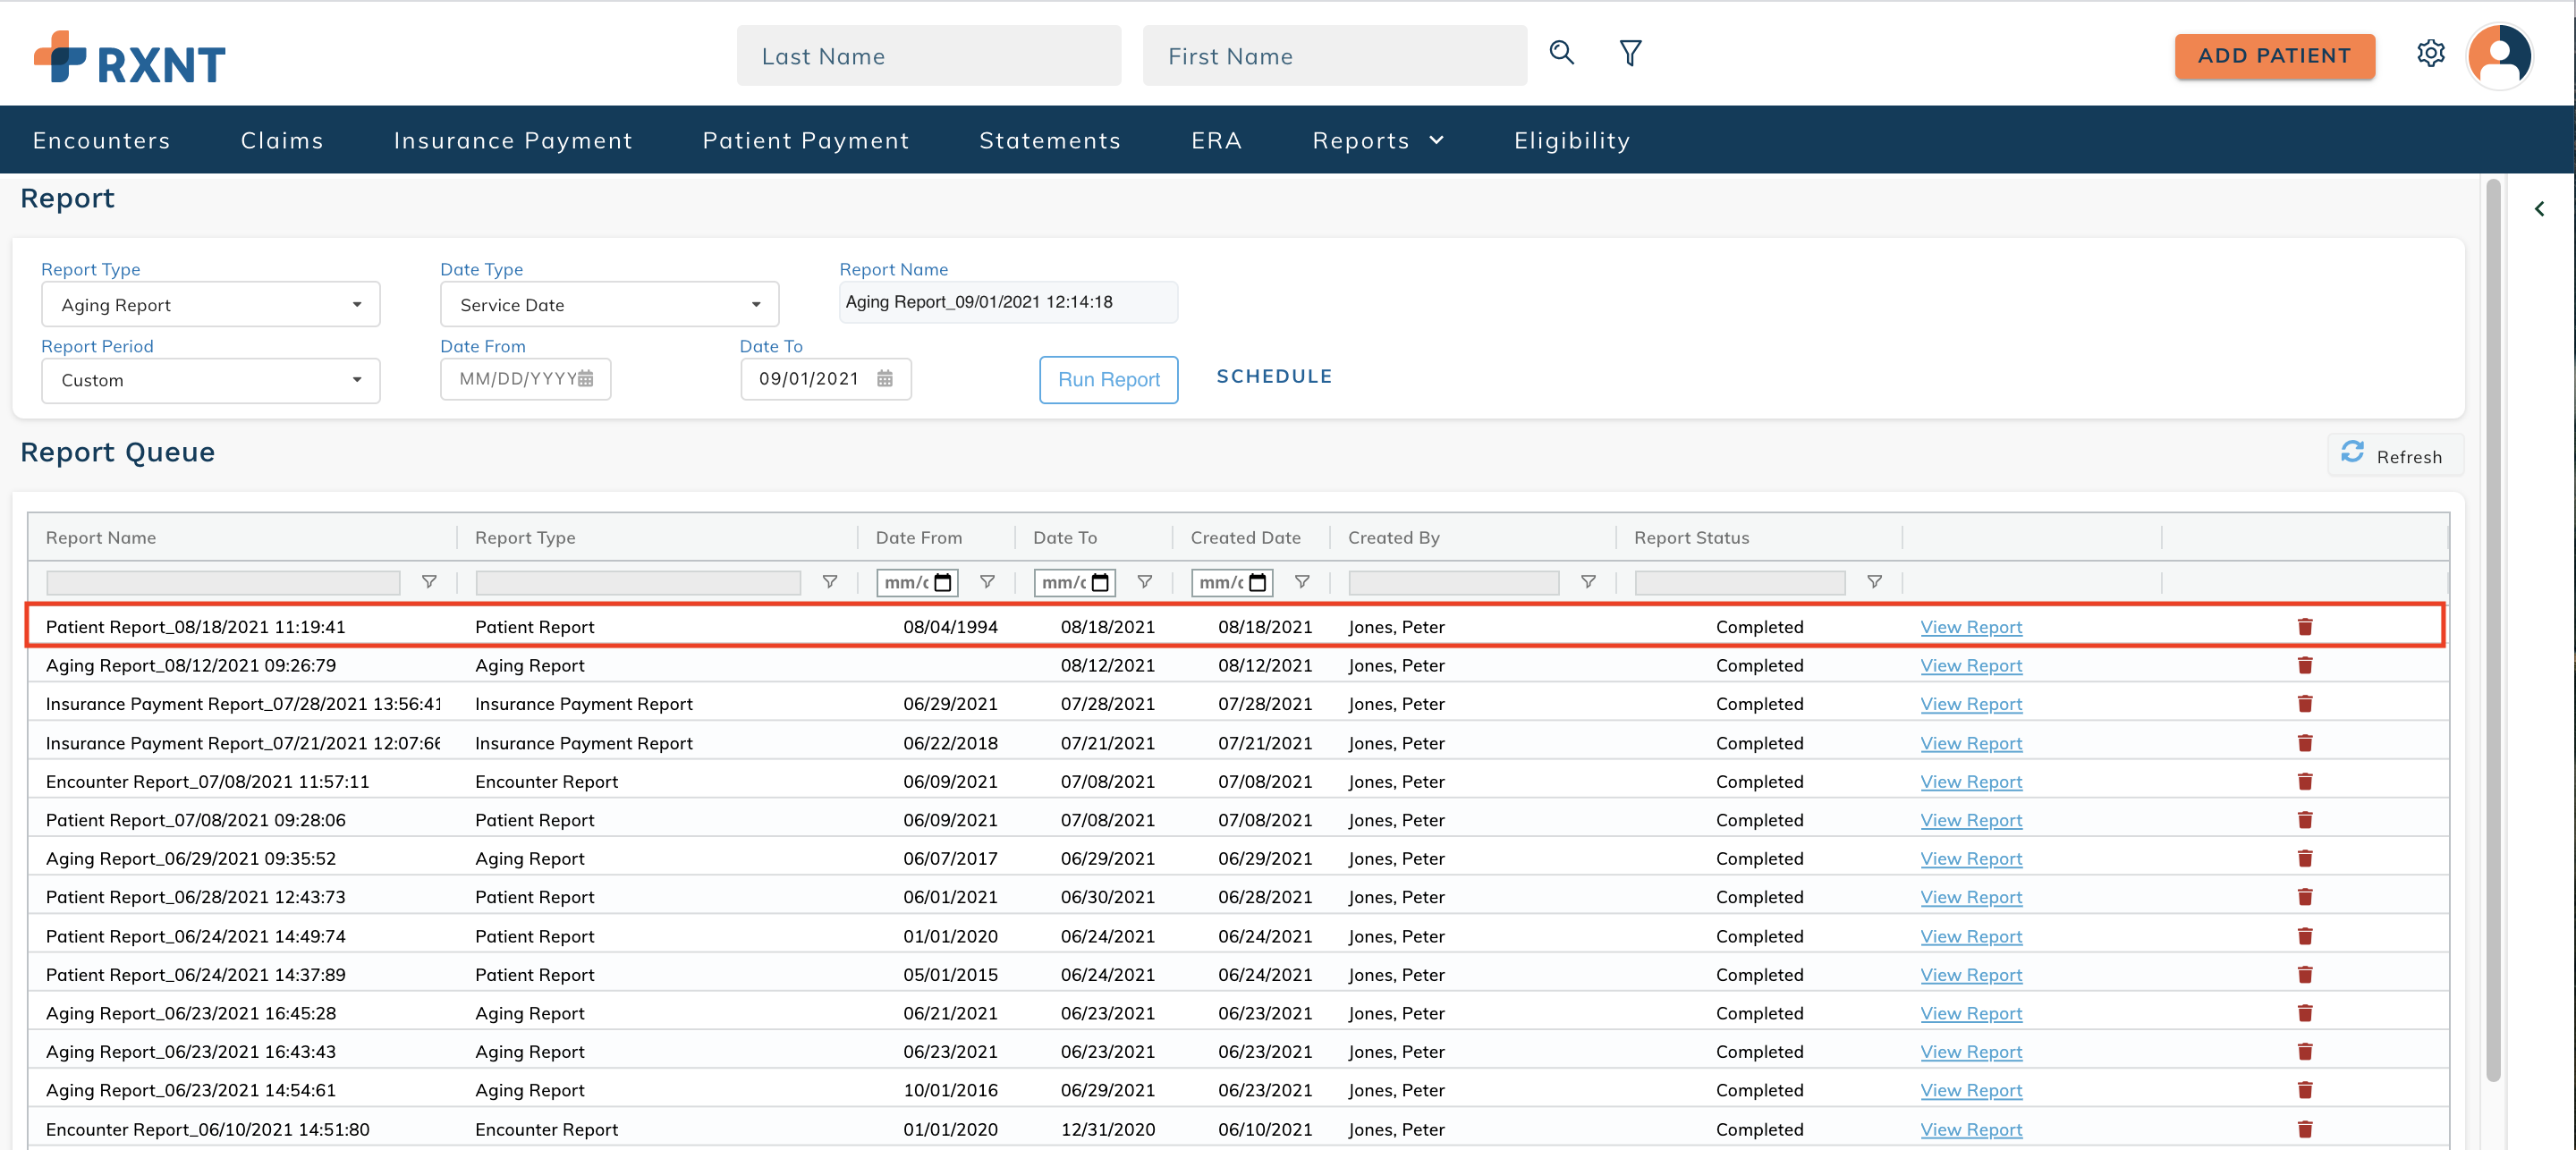Open the Report Period dropdown
2576x1150 pixels.
click(210, 380)
